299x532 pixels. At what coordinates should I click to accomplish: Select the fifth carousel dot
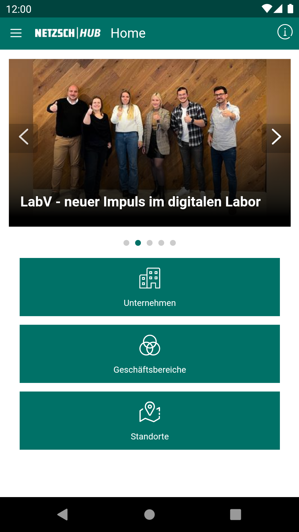pos(173,243)
